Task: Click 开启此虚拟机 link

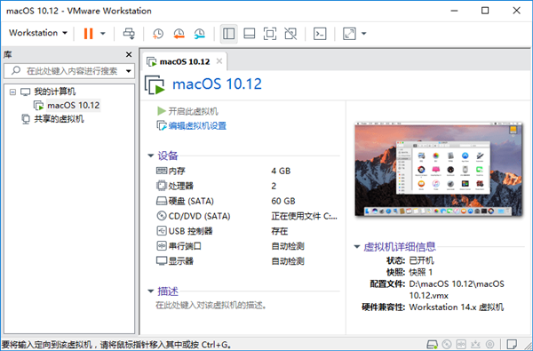Action: click(x=193, y=111)
